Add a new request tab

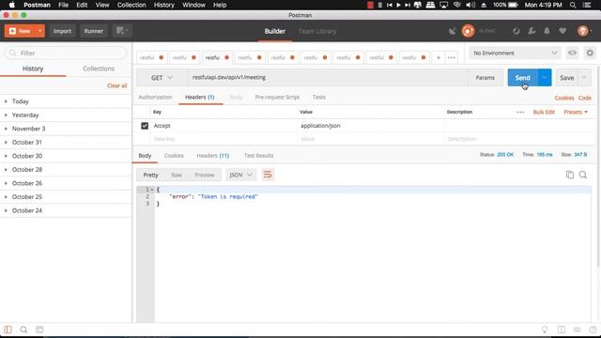(439, 57)
